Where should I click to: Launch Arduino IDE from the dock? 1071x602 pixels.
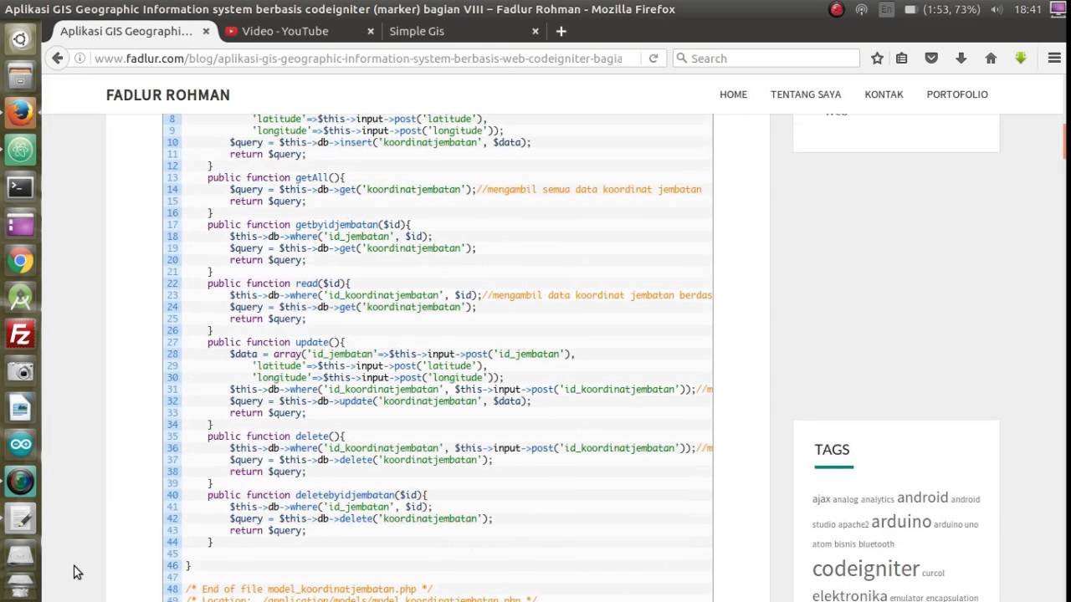point(20,445)
